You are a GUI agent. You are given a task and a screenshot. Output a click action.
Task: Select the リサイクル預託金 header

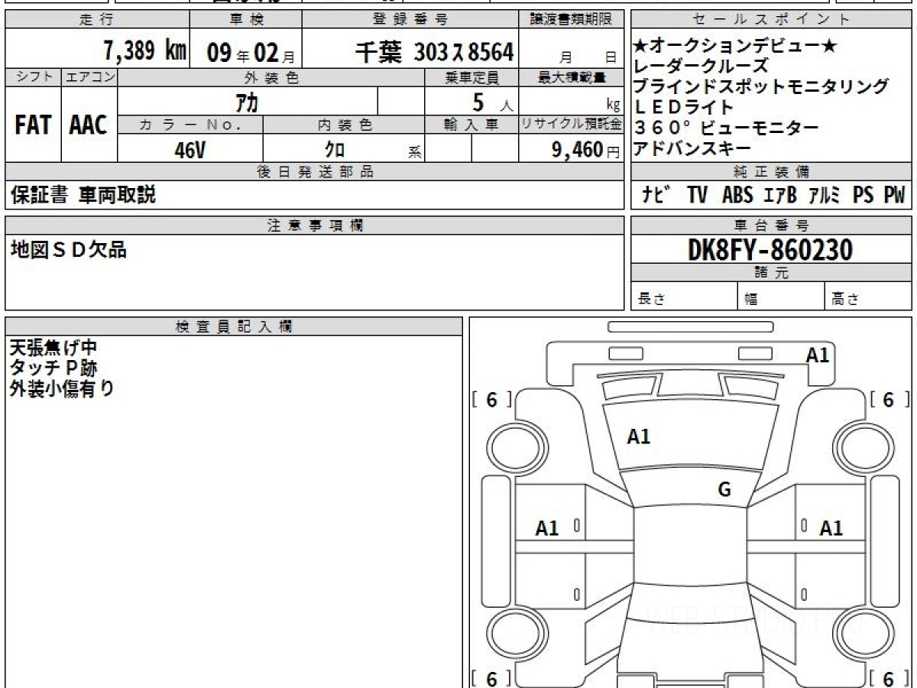[x=571, y=124]
